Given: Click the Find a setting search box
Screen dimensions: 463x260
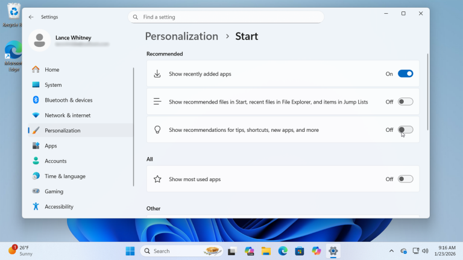Looking at the screenshot, I should (226, 17).
